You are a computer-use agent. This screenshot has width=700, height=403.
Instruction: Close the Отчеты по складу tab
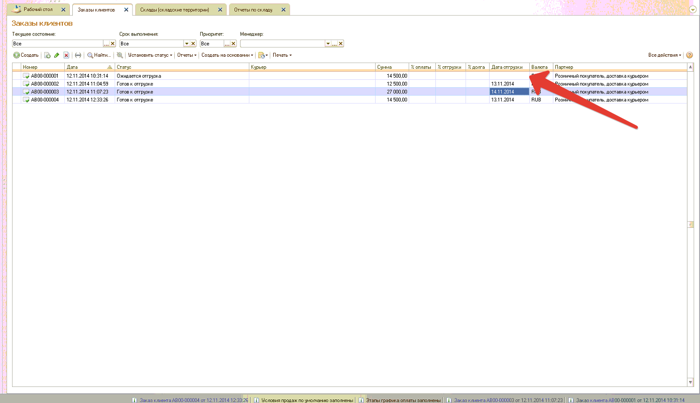click(x=284, y=10)
